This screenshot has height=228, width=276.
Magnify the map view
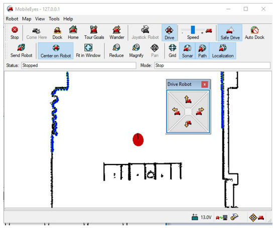coord(136,50)
